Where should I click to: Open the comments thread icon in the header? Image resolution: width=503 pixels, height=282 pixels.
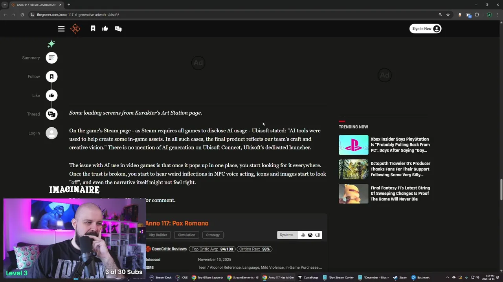click(118, 29)
